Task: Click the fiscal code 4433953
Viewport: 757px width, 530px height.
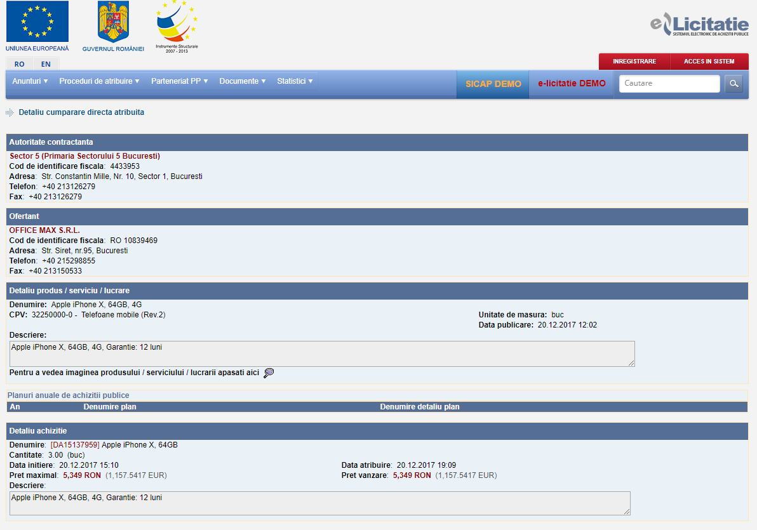Action: pos(124,166)
